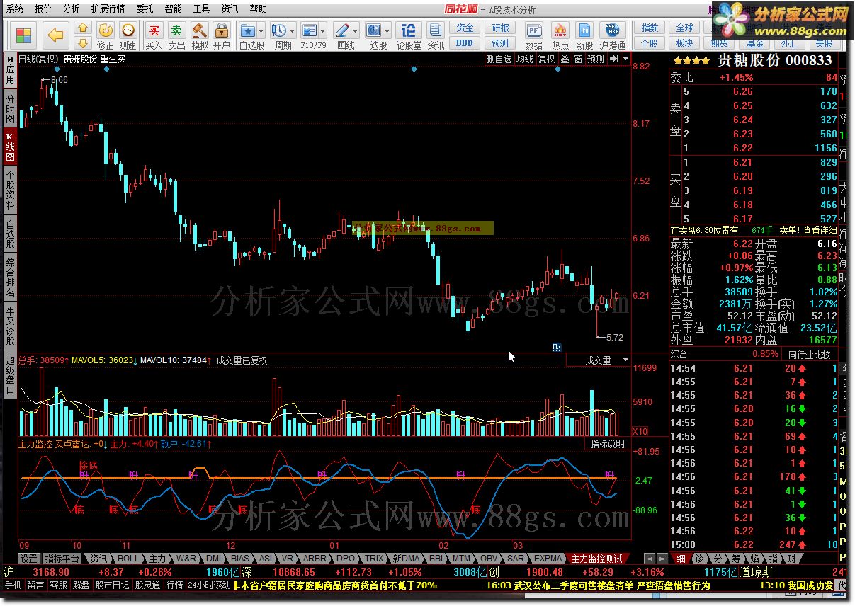Image resolution: width=855 pixels, height=606 pixels.
Task: Expand the F10/F9 dropdown arrow
Action: [x=323, y=30]
